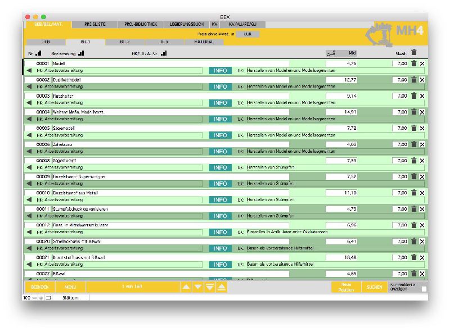Image resolution: width=450 pixels, height=332 pixels.
Task: Open the MENÜ button at the bottom
Action: pos(70,287)
